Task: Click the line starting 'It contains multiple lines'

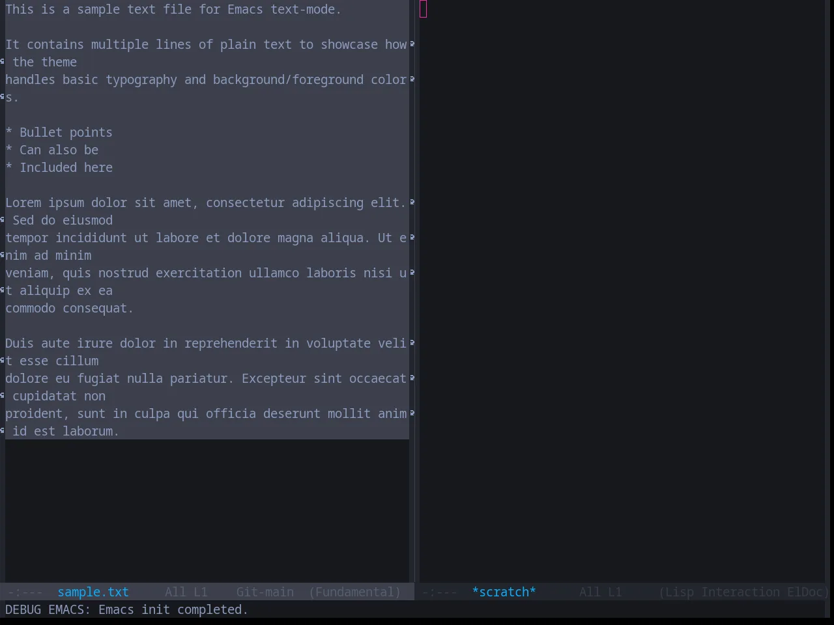Action: coord(206,44)
